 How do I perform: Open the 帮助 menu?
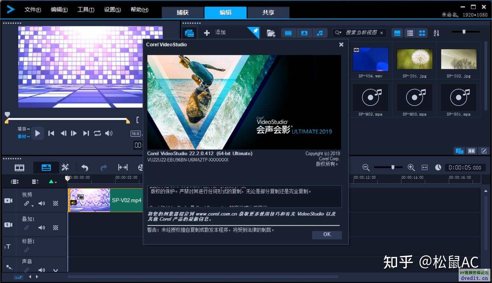(139, 10)
